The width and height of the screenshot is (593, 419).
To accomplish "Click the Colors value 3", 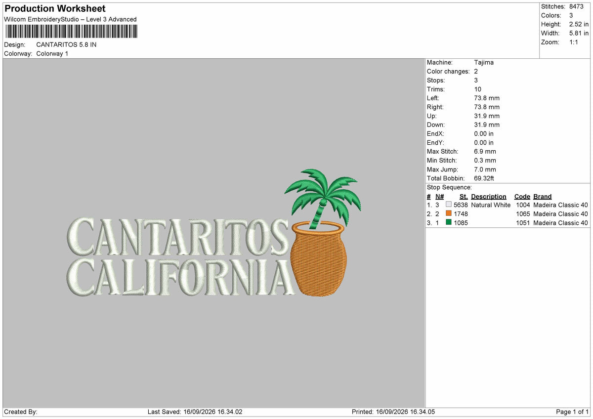I will pos(571,15).
